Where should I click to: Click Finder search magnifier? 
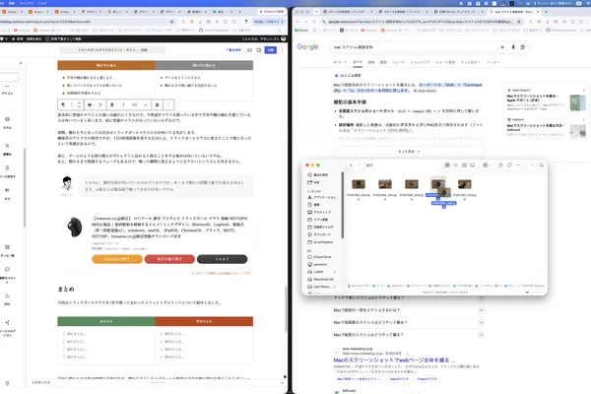[x=541, y=165]
